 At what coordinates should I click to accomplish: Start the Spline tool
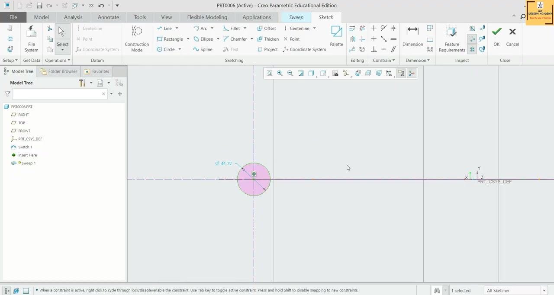click(x=203, y=49)
